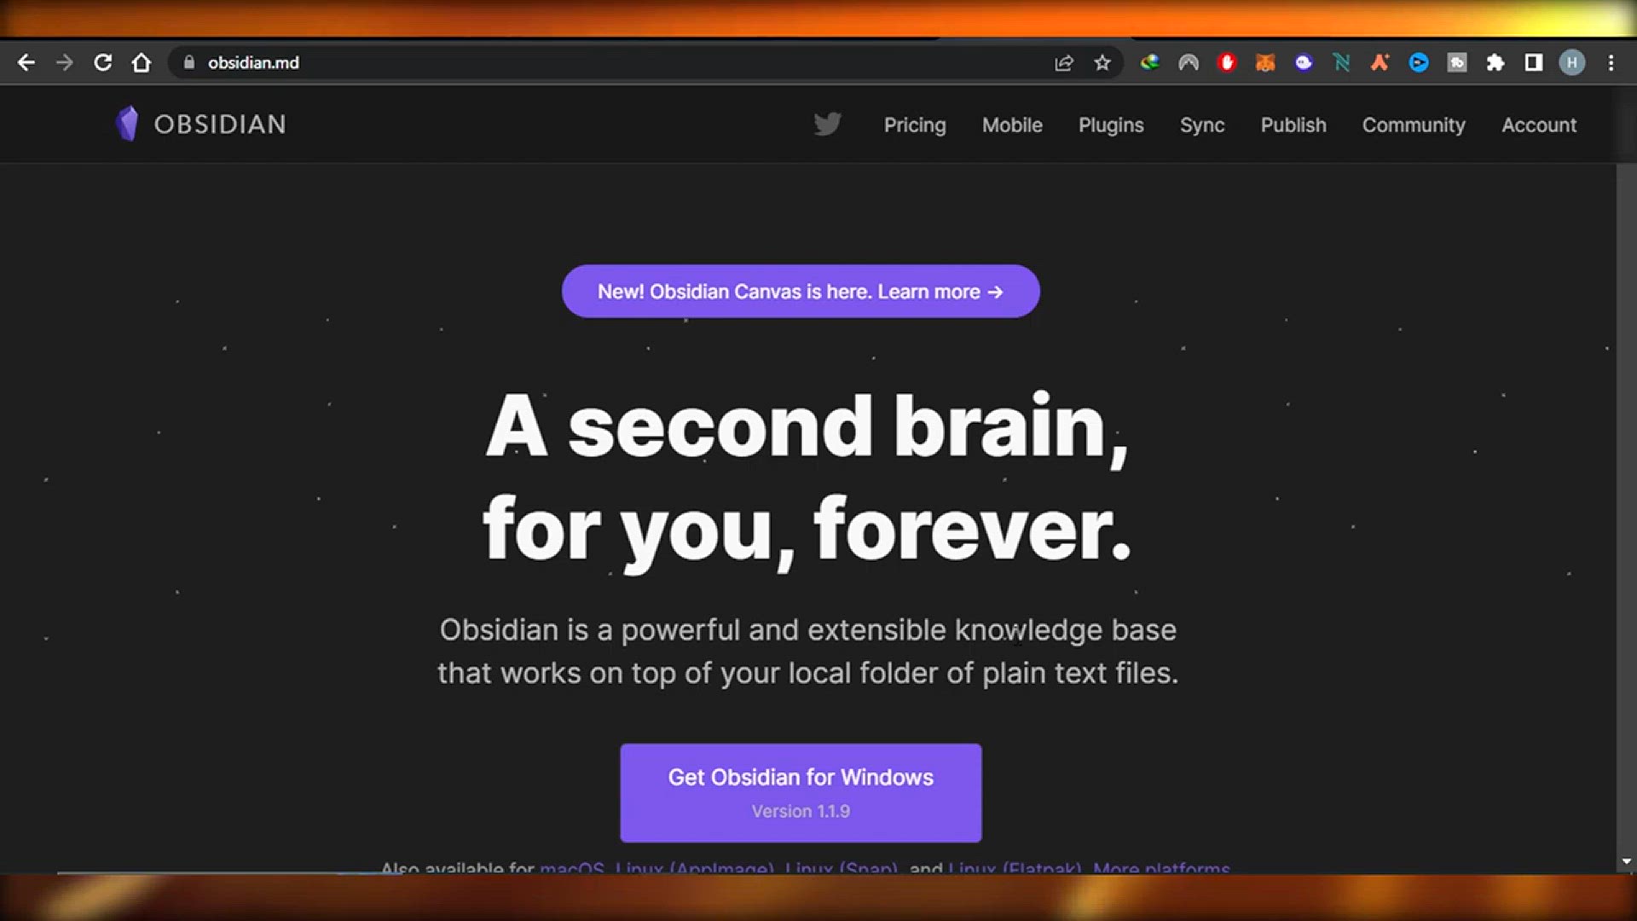The height and width of the screenshot is (921, 1637).
Task: Open the red hand ad blocker extension
Action: point(1227,62)
